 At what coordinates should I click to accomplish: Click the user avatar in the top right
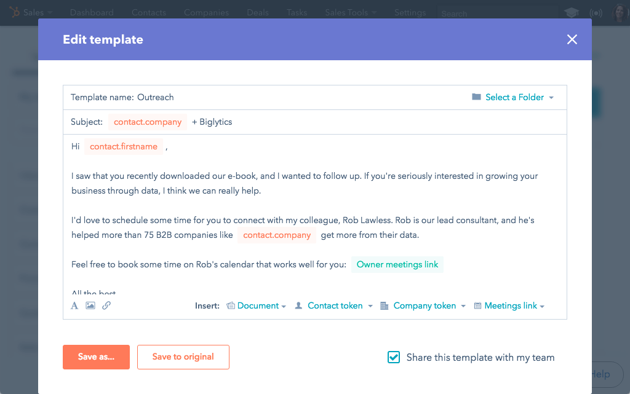[x=620, y=12]
